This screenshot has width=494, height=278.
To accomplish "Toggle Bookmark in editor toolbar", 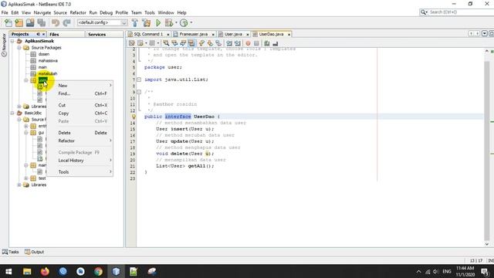I will coord(218,43).
